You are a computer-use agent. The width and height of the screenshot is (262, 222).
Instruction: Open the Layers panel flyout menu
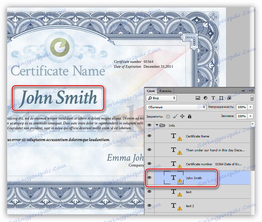251,91
